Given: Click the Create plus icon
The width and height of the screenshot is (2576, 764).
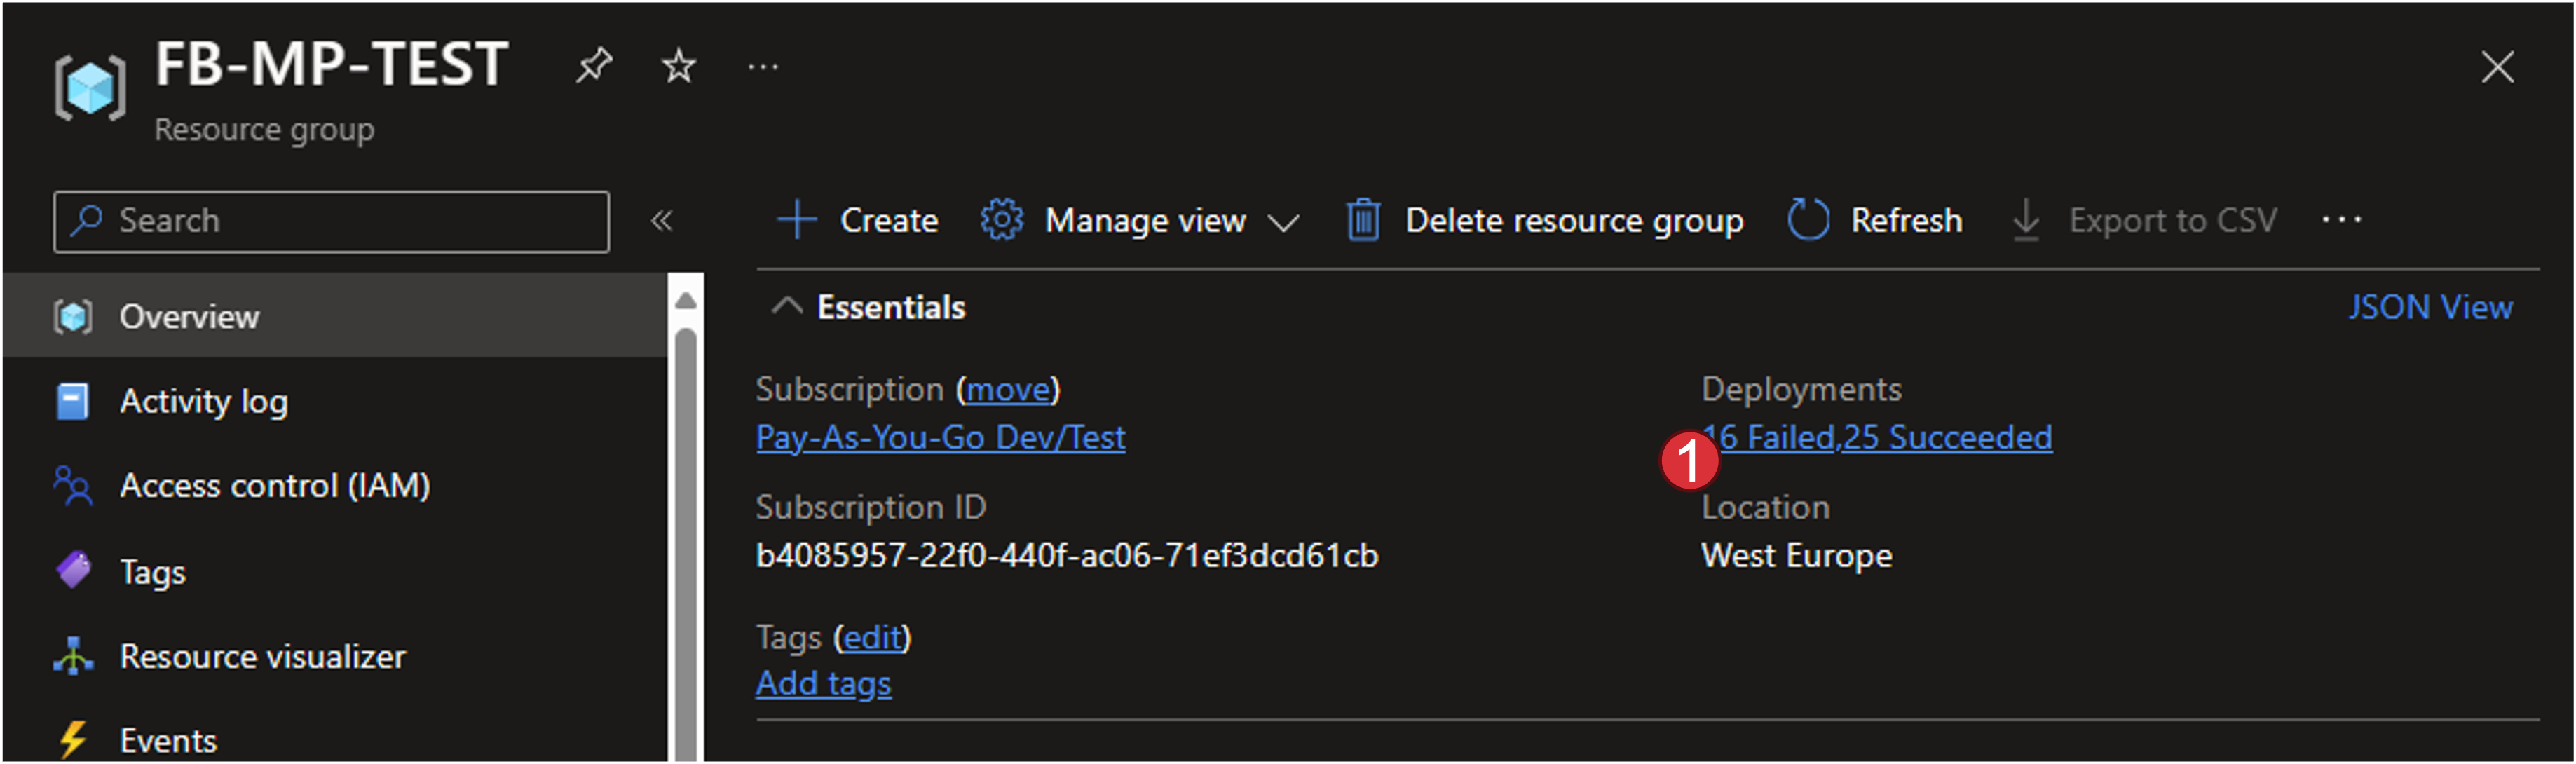Looking at the screenshot, I should coord(797,220).
